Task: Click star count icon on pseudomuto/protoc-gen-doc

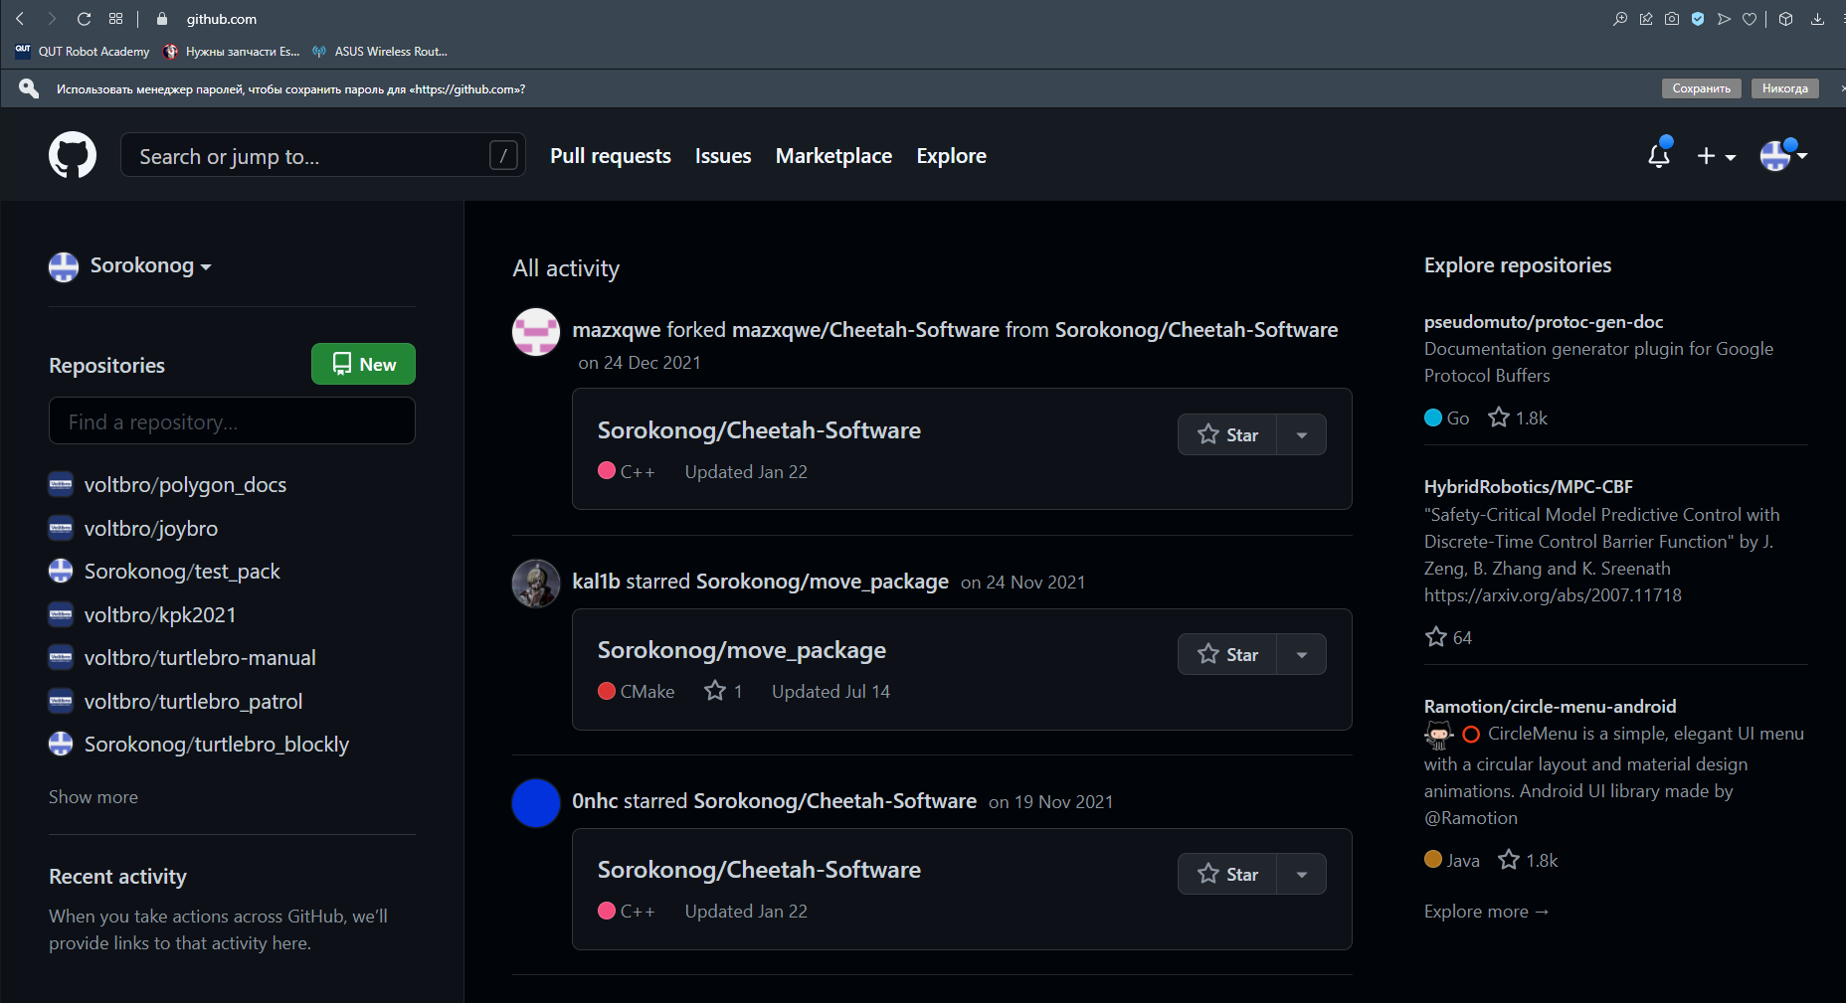Action: [1499, 418]
